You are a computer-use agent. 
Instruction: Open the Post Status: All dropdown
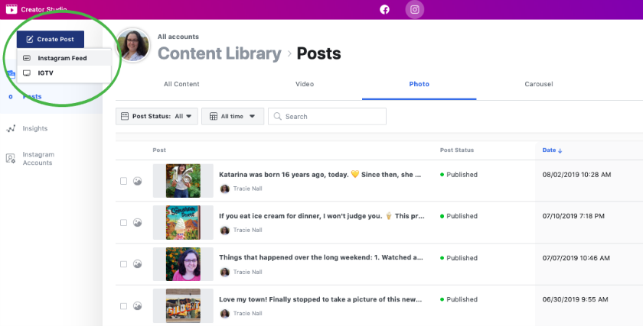157,116
